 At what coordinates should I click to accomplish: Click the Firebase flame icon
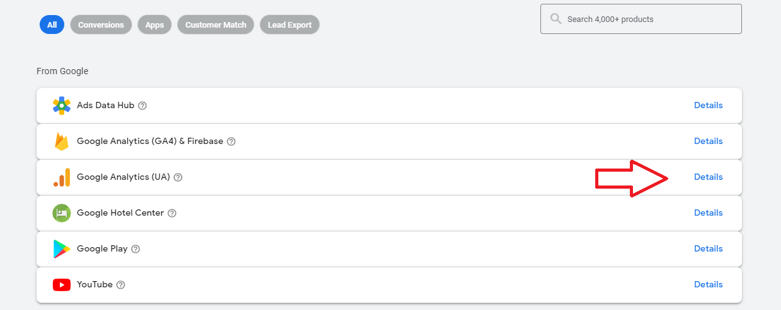coord(61,141)
